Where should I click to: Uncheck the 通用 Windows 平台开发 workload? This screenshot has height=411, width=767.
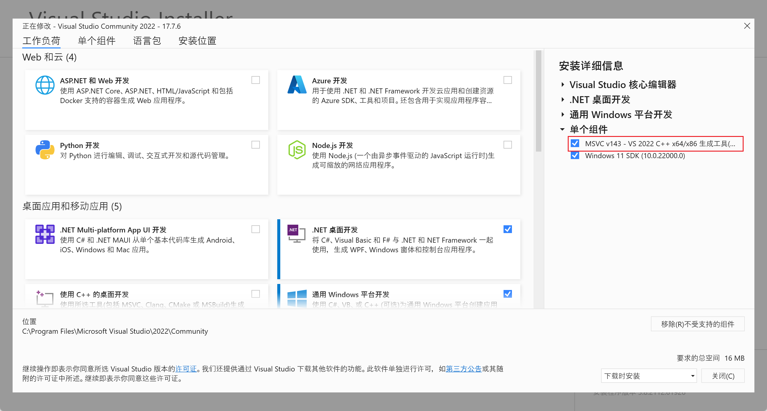coord(508,294)
